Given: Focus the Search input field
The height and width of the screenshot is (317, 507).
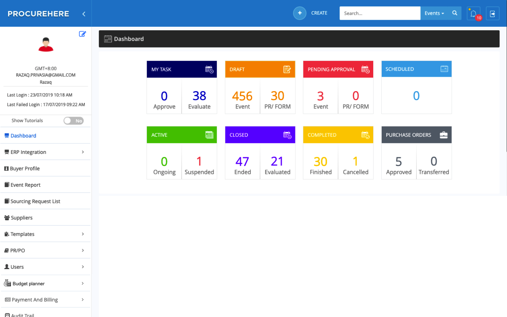Looking at the screenshot, I should (x=380, y=13).
